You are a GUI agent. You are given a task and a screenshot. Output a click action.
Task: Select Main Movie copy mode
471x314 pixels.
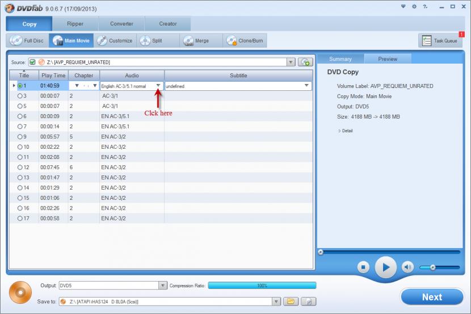(71, 40)
